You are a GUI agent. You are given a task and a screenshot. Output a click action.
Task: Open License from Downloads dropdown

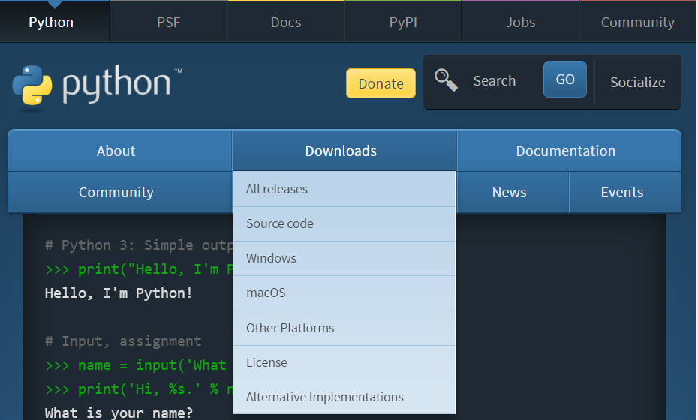pos(344,362)
